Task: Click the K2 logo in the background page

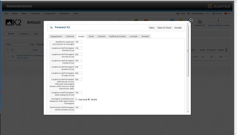Action: coord(13,22)
